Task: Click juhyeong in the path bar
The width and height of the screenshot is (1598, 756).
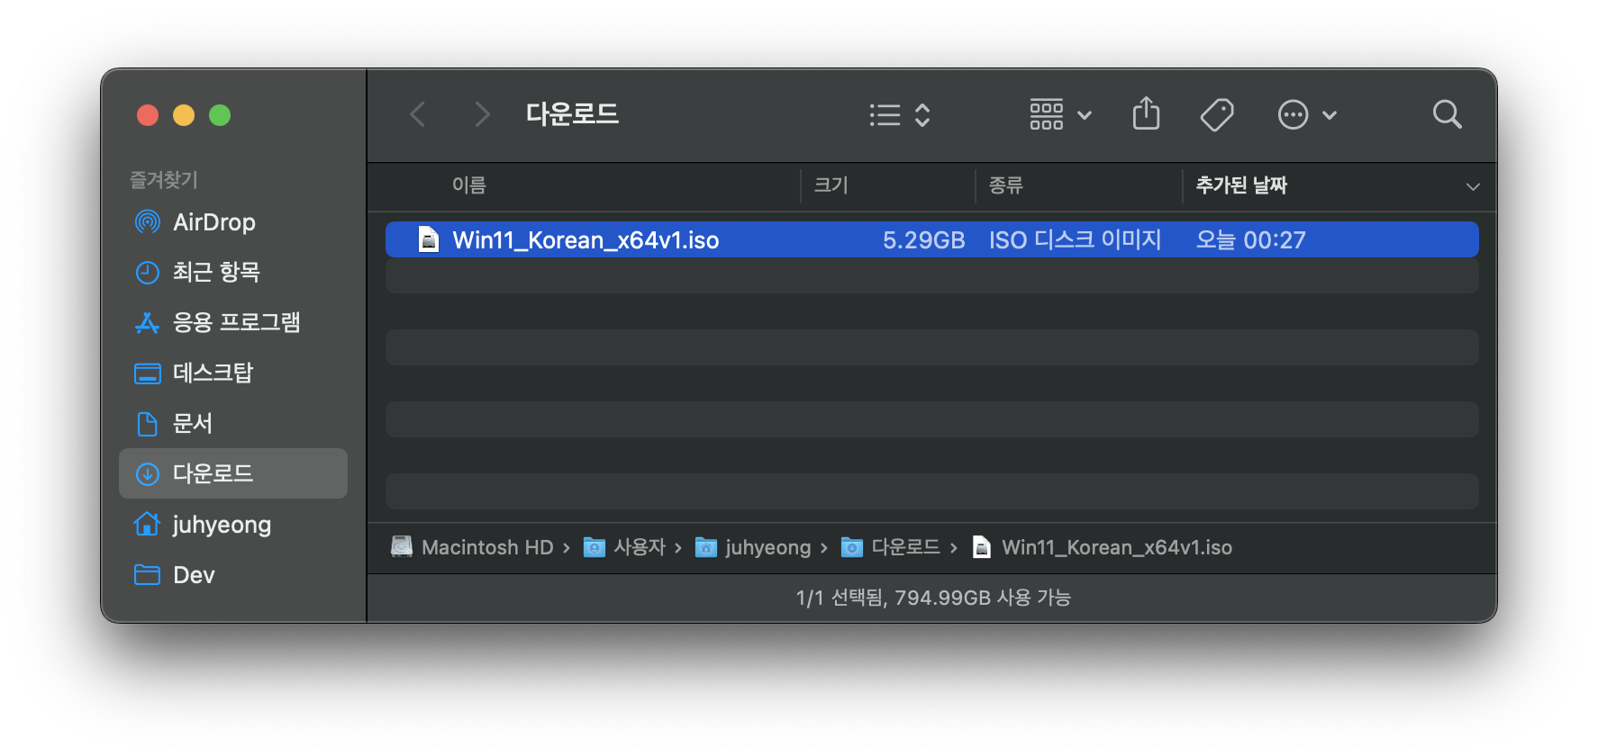Action: coord(767,547)
